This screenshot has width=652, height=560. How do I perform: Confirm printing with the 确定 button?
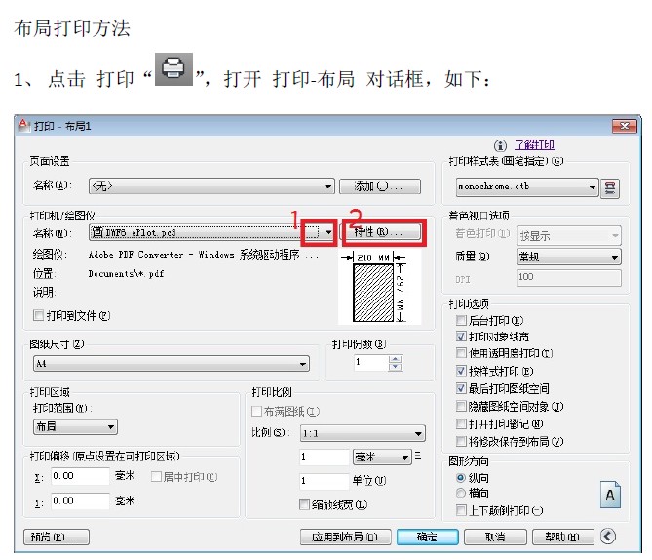428,538
